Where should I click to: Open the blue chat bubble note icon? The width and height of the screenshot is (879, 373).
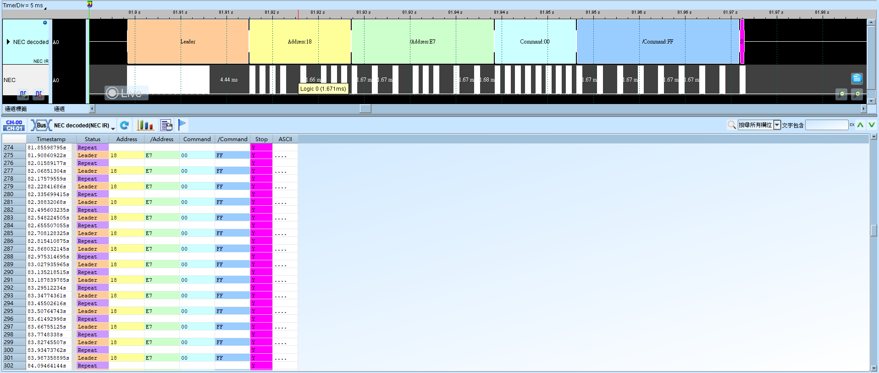[x=857, y=79]
